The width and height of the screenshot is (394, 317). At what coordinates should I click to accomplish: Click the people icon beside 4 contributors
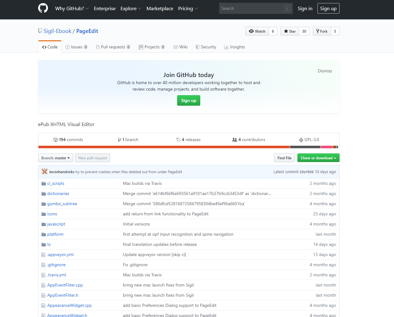[x=235, y=140]
